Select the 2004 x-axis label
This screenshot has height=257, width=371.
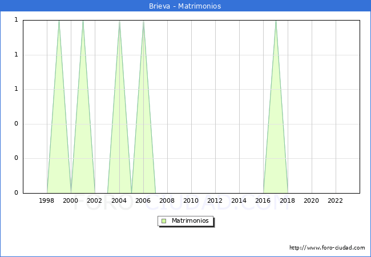pyautogui.click(x=119, y=200)
